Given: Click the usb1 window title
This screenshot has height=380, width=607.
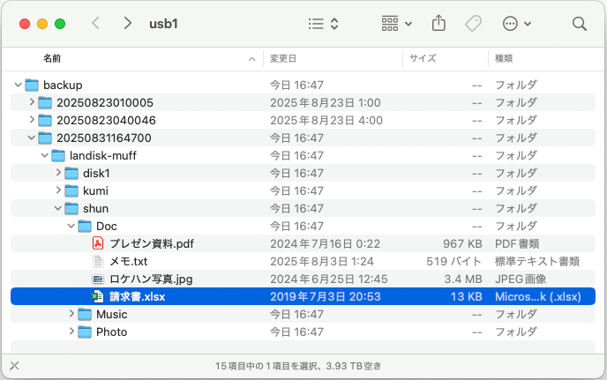Looking at the screenshot, I should pos(163,24).
